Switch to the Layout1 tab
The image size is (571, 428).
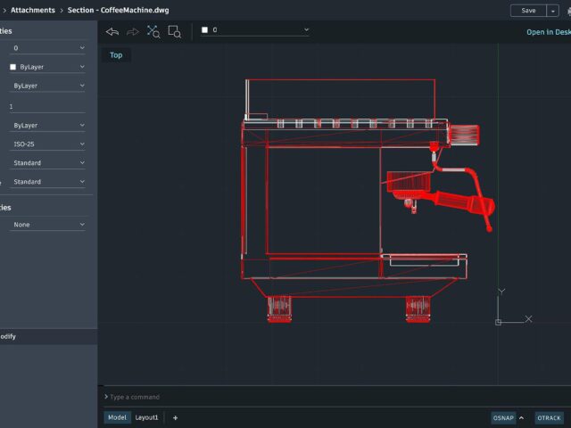pyautogui.click(x=146, y=417)
